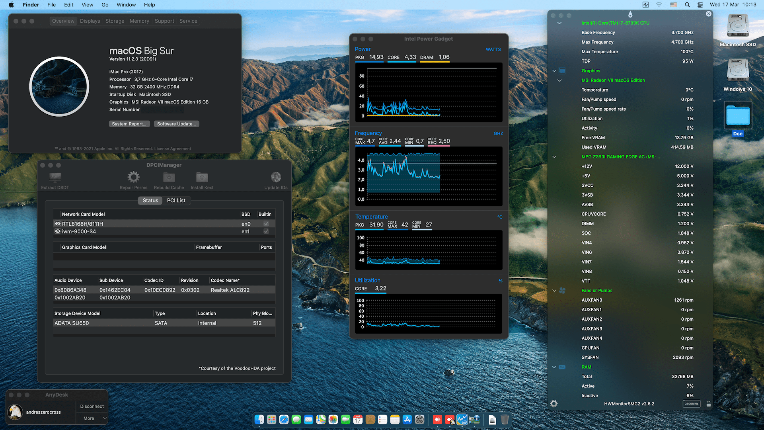Open first AnyDesk icon in the Dock

(x=437, y=419)
